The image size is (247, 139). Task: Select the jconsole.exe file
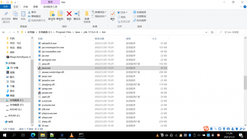tap(102, 105)
